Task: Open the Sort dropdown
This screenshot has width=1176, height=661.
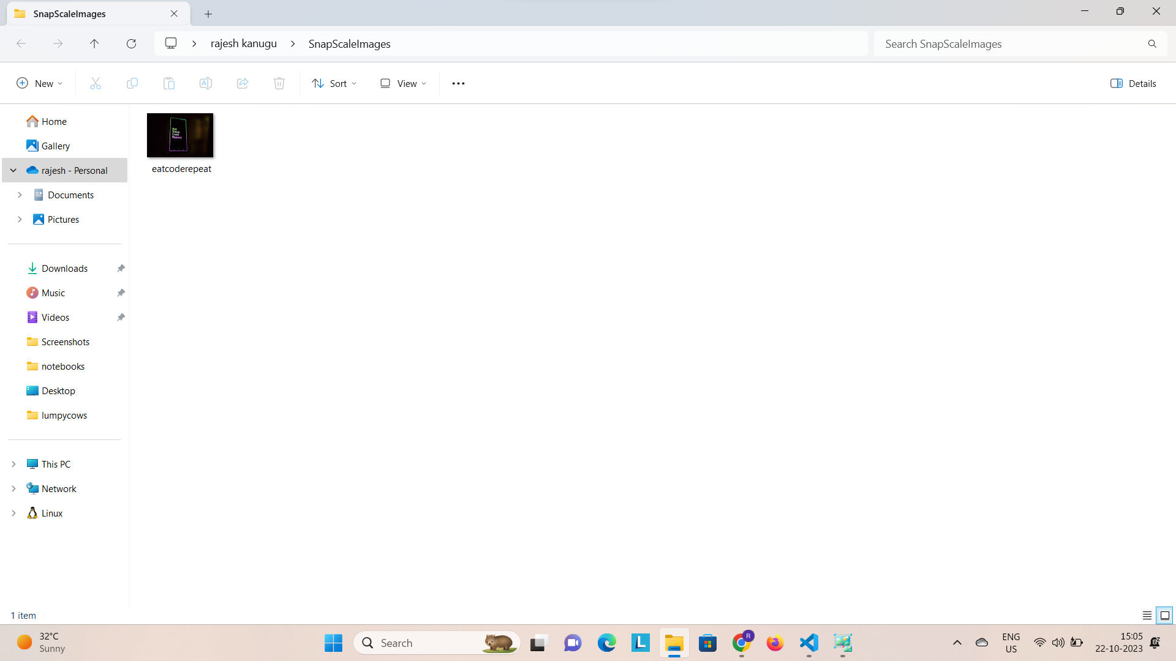Action: coord(334,83)
